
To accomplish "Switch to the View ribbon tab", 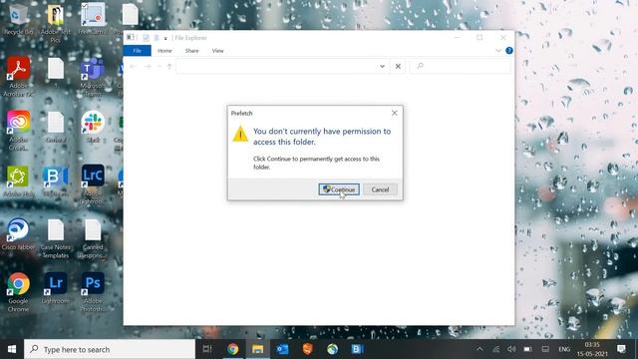I will [x=217, y=51].
